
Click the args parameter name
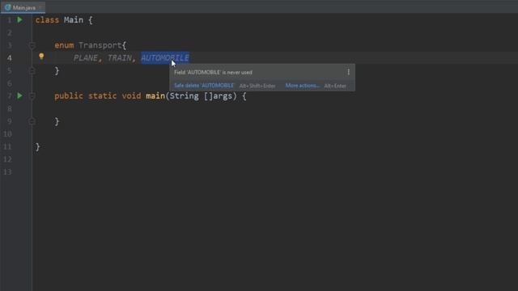(x=223, y=96)
